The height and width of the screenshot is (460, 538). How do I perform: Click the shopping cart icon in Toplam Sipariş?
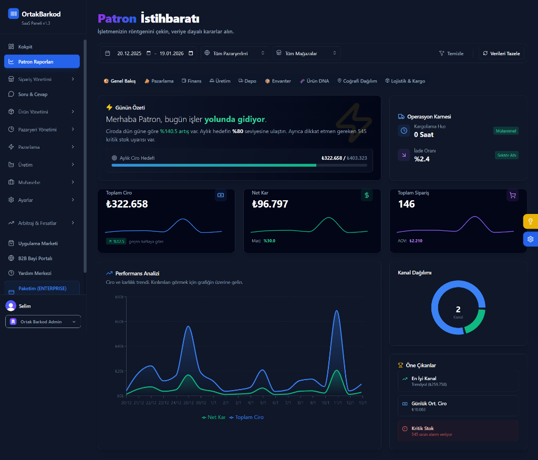[512, 195]
